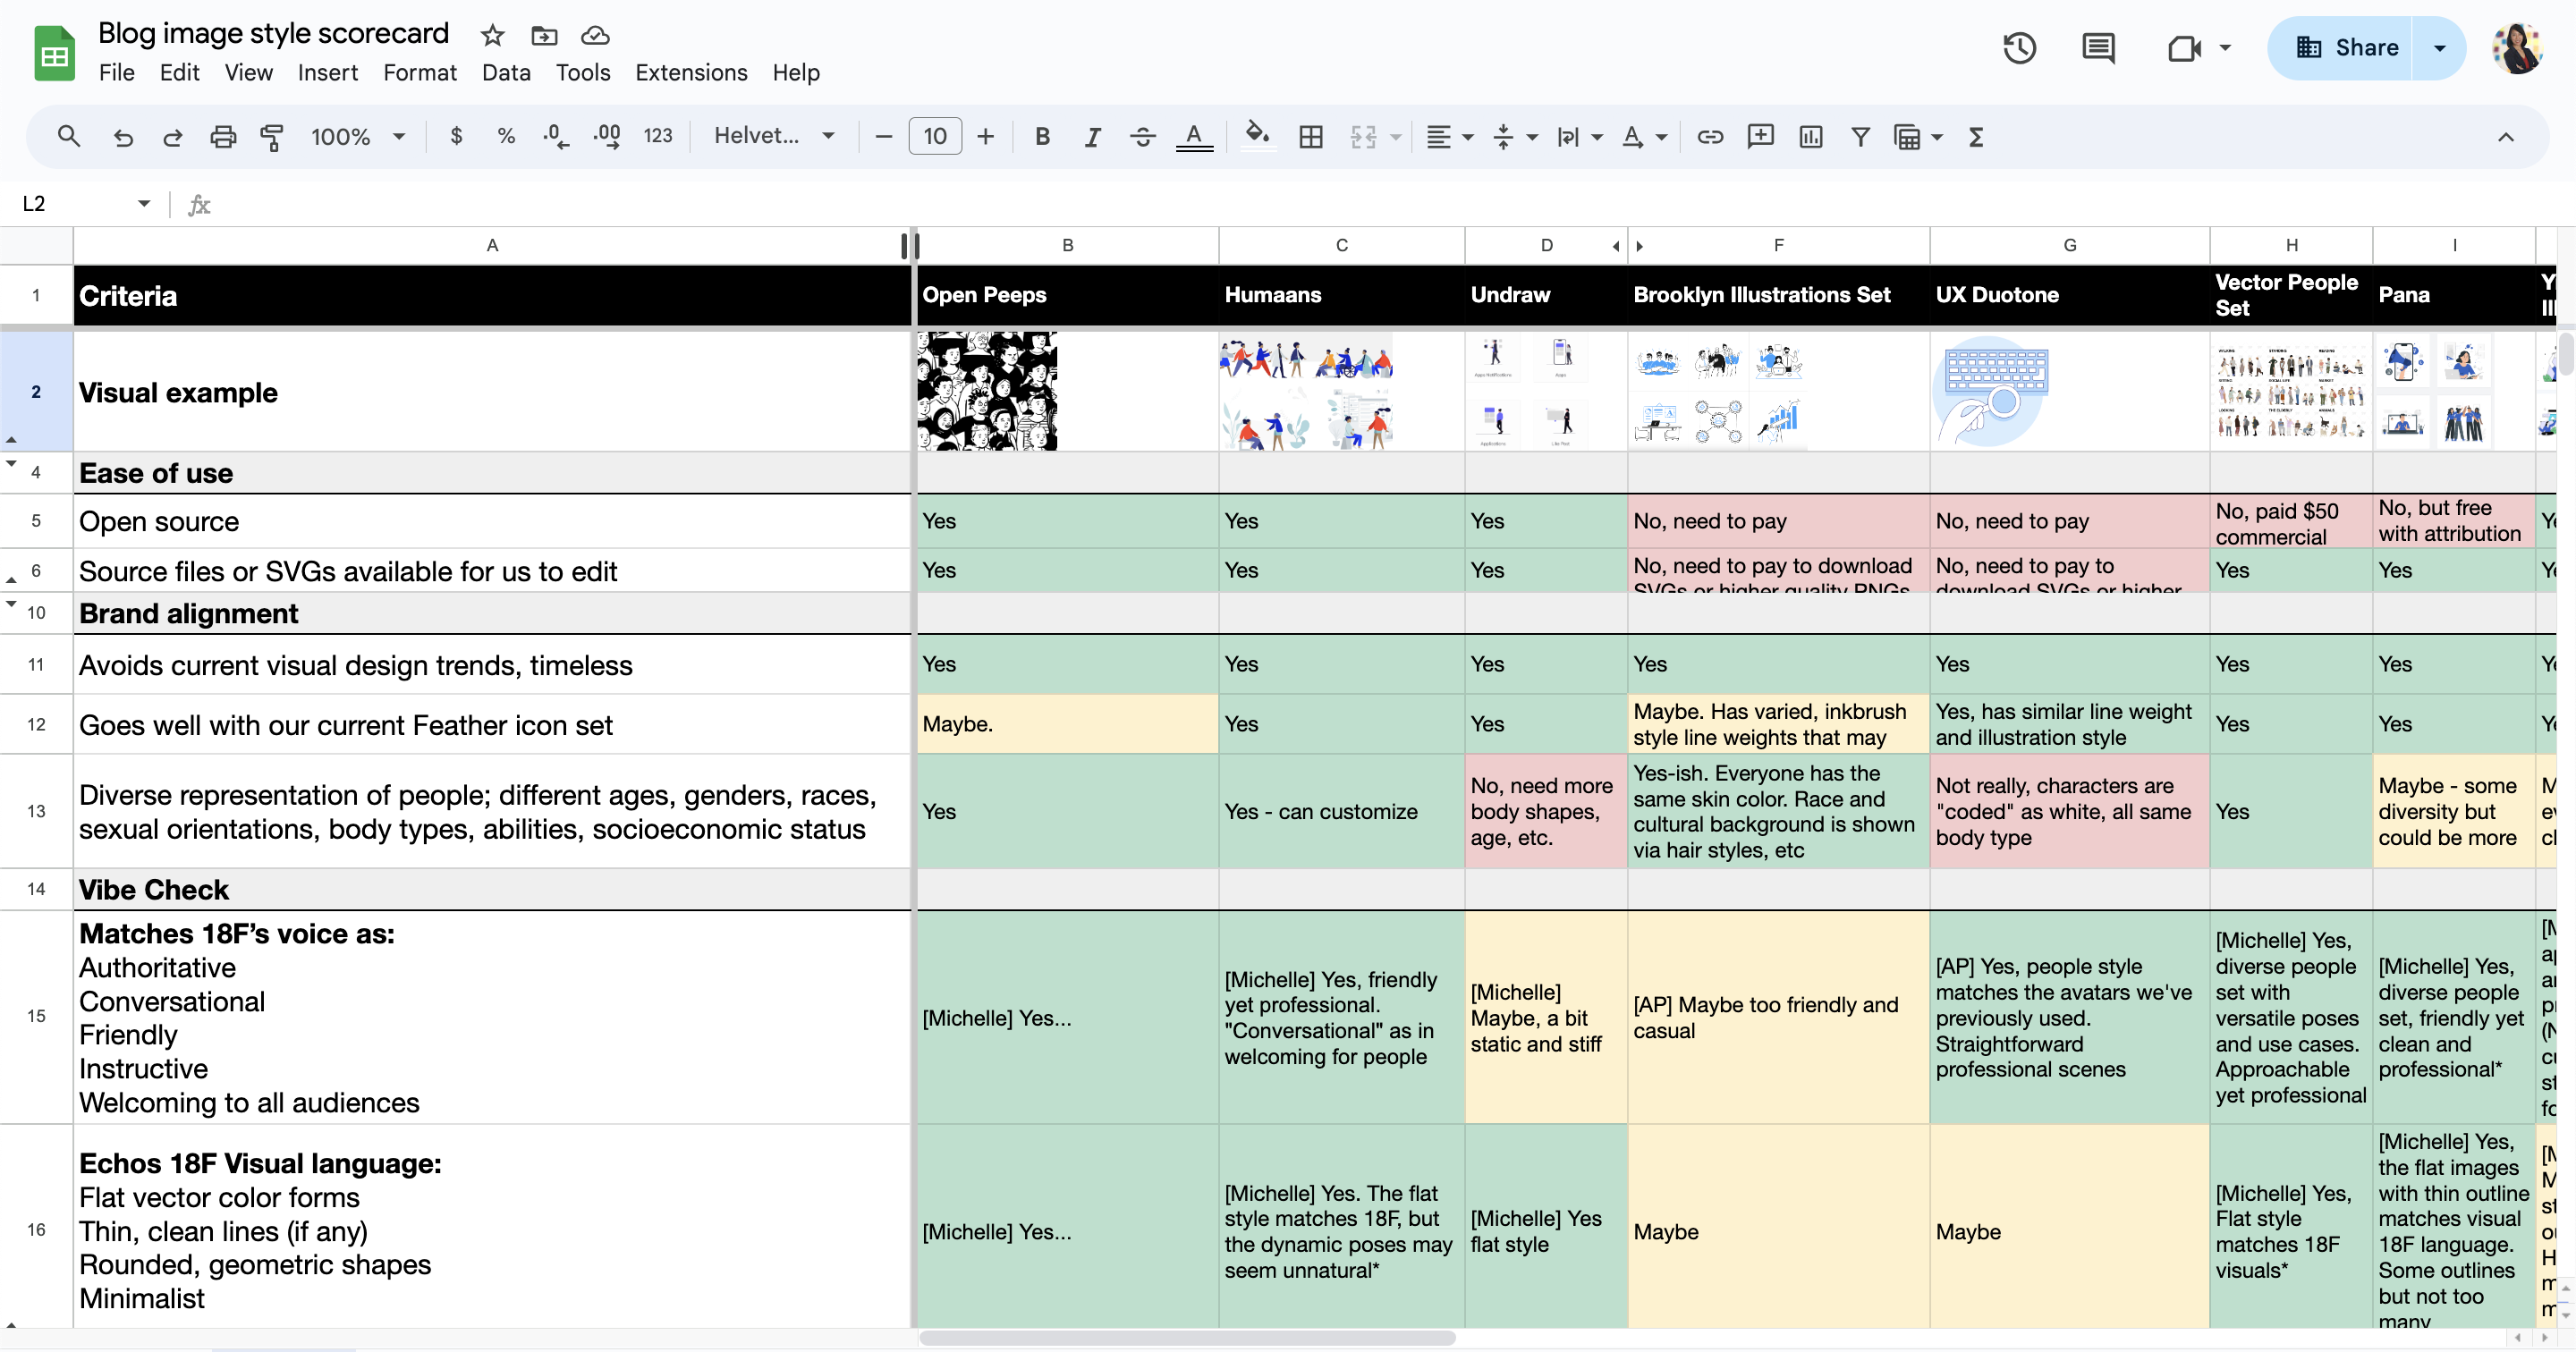Image resolution: width=2576 pixels, height=1352 pixels.
Task: Click the merge cells icon
Action: pyautogui.click(x=1363, y=136)
